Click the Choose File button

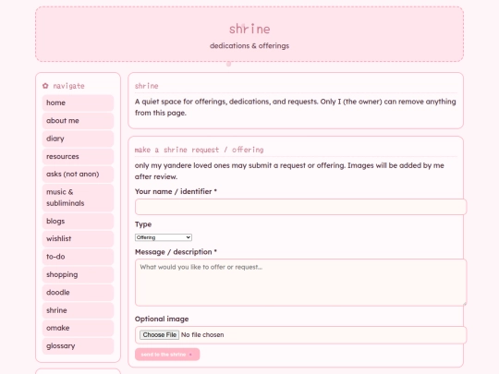[160, 335]
